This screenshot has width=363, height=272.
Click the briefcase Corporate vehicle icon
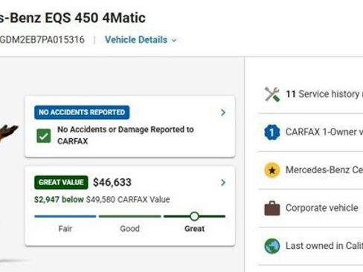272,208
